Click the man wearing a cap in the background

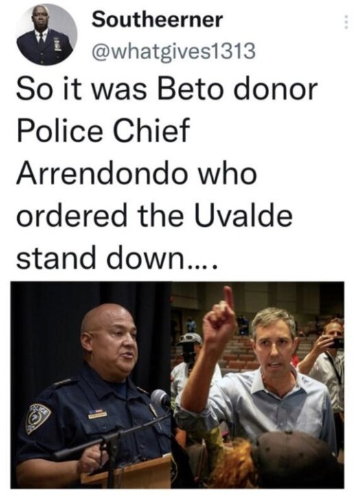pyautogui.click(x=189, y=357)
